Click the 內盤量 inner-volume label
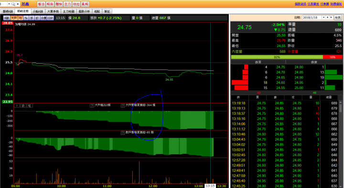Image resolution: width=344 pixels, height=188 pixels. tap(237, 51)
